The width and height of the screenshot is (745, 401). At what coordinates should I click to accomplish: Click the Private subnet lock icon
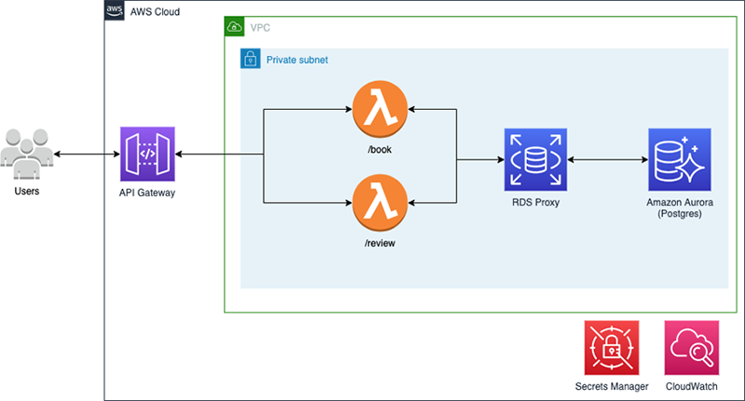point(251,59)
